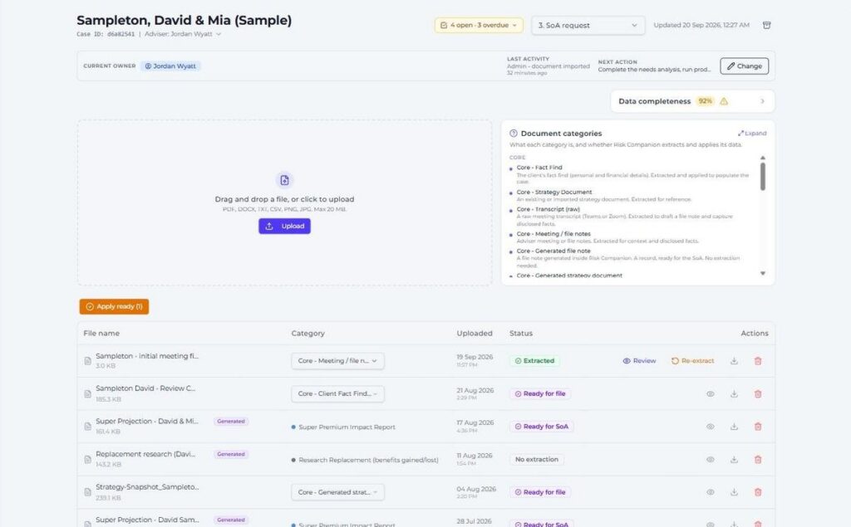Click the Jordan Wyatt owner badge
Image resolution: width=851 pixels, height=527 pixels.
(x=170, y=66)
